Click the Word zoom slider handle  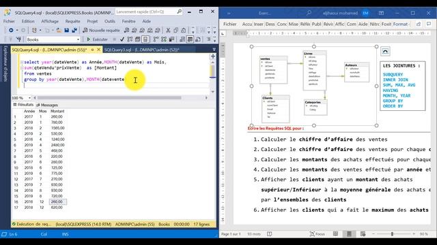[x=392, y=234]
